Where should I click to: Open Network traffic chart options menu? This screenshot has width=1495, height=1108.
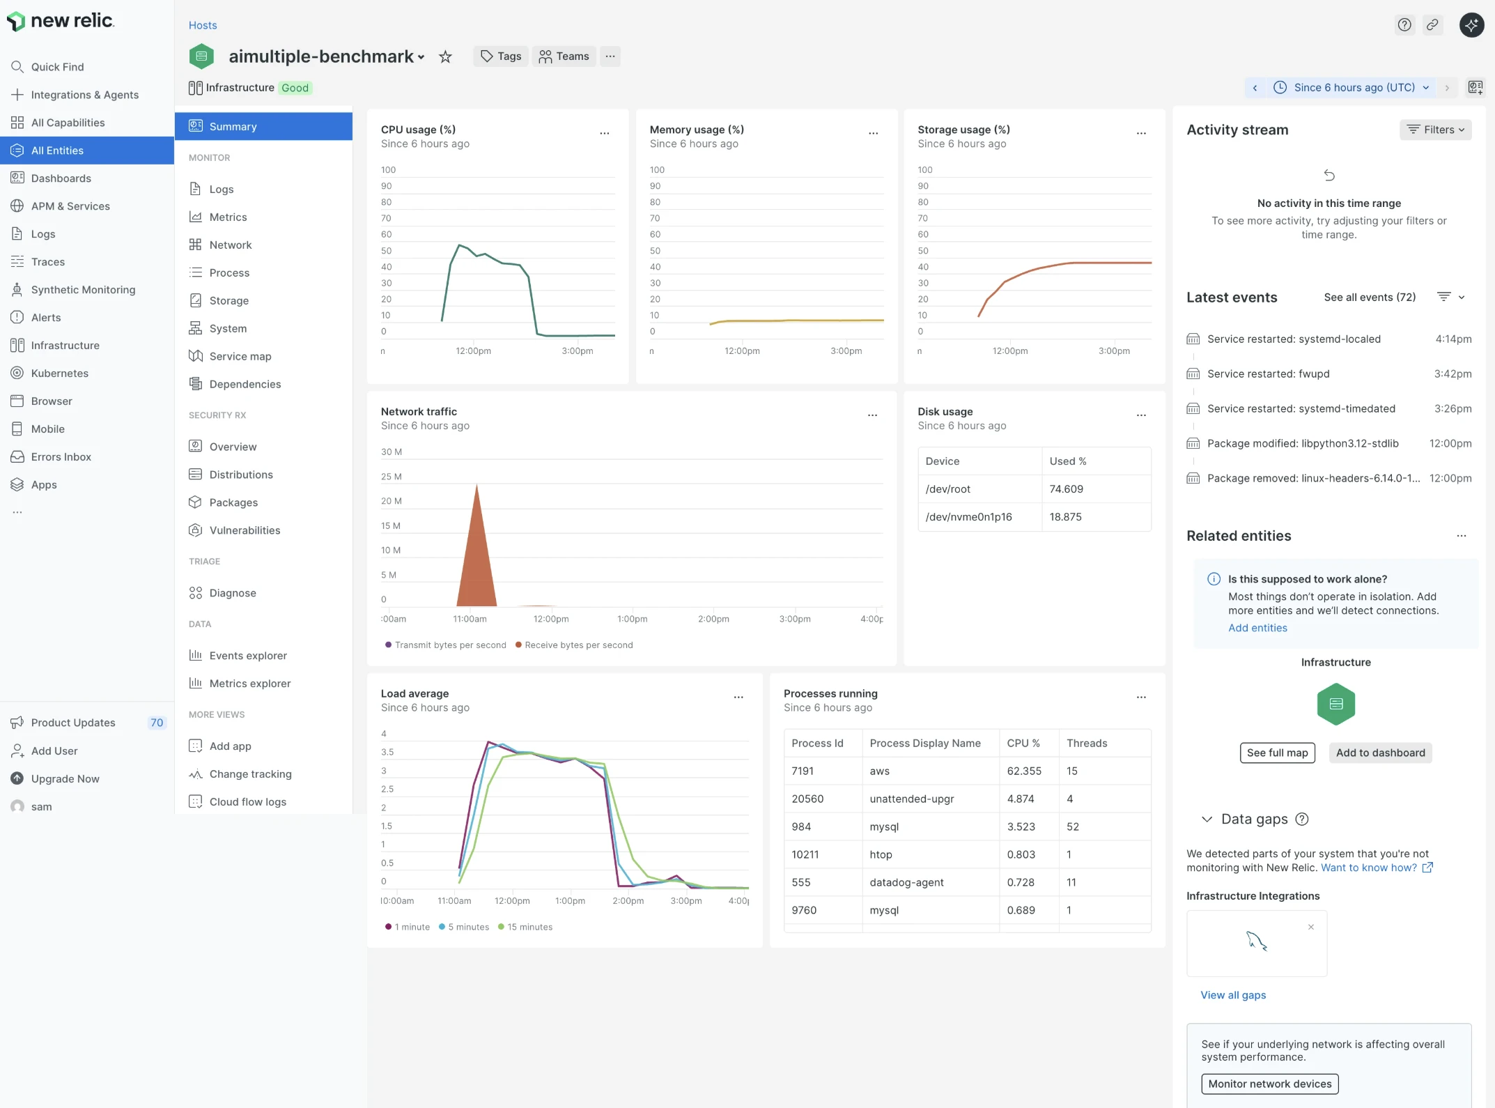(x=872, y=415)
